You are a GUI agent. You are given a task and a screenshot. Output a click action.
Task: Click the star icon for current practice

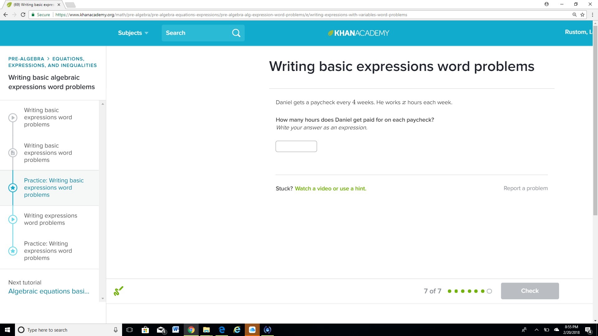(x=13, y=188)
